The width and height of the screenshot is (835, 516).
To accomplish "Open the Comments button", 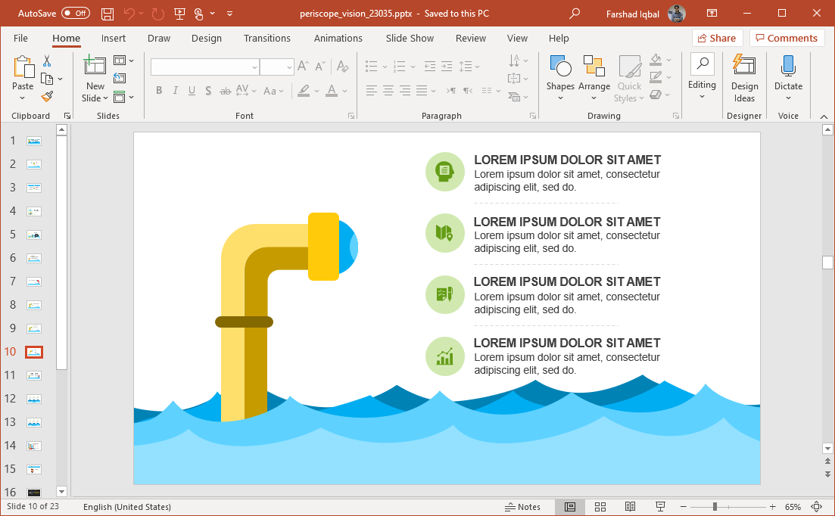I will (x=787, y=38).
